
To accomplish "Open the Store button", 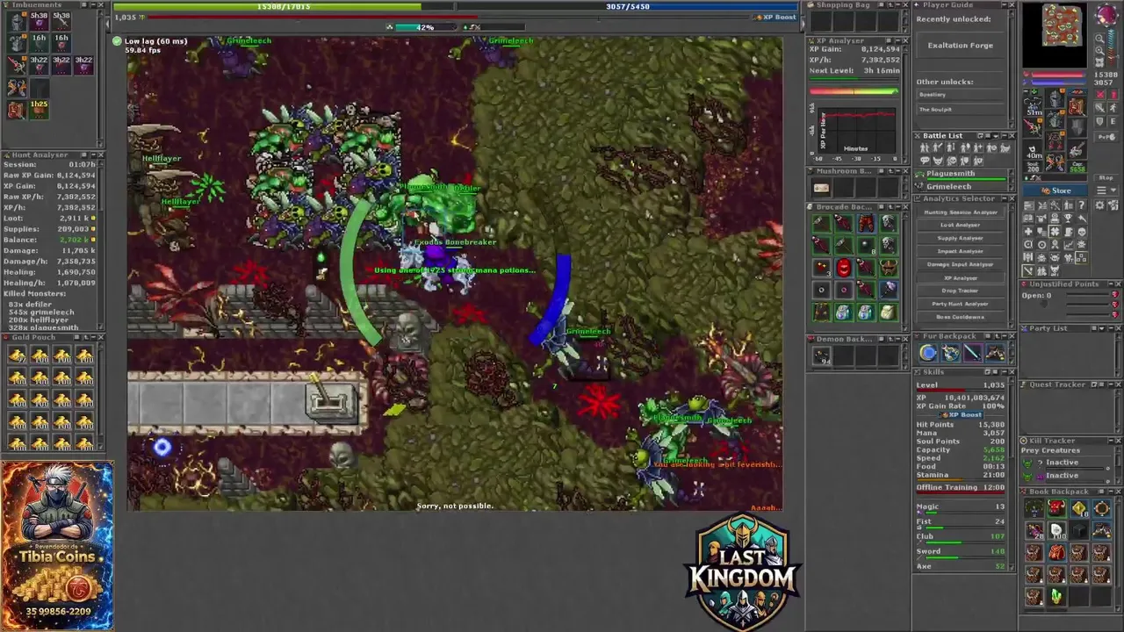I will [x=1056, y=190].
